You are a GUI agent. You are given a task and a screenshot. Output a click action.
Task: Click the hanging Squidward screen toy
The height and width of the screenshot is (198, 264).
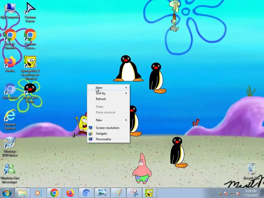pyautogui.click(x=174, y=16)
